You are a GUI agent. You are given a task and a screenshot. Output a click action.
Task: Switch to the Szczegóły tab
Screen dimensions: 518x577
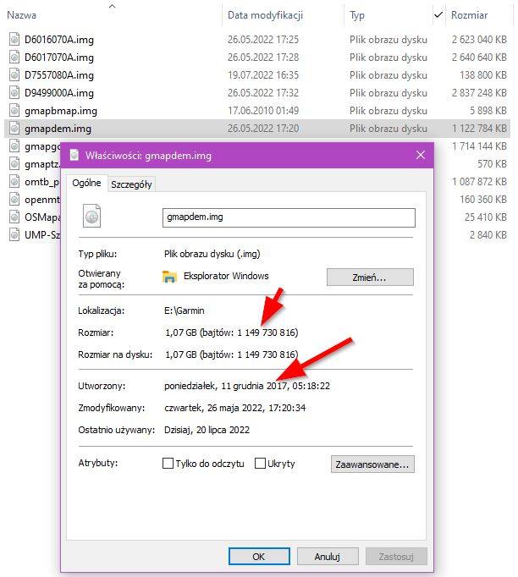131,184
